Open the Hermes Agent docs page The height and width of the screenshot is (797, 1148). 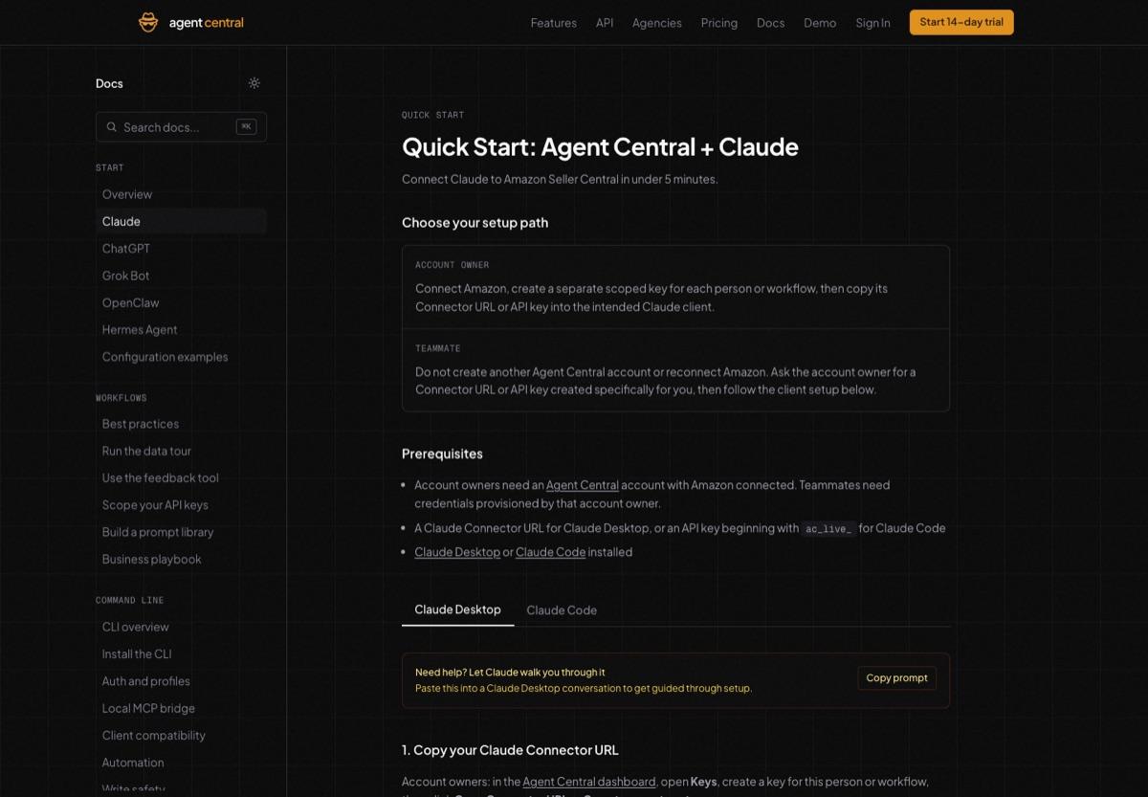pyautogui.click(x=181, y=330)
